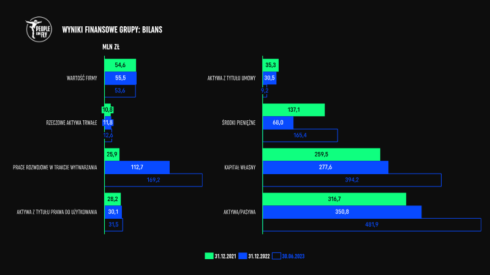490x275 pixels.
Task: Select the 30.06.2023 legend label
Action: [293, 255]
